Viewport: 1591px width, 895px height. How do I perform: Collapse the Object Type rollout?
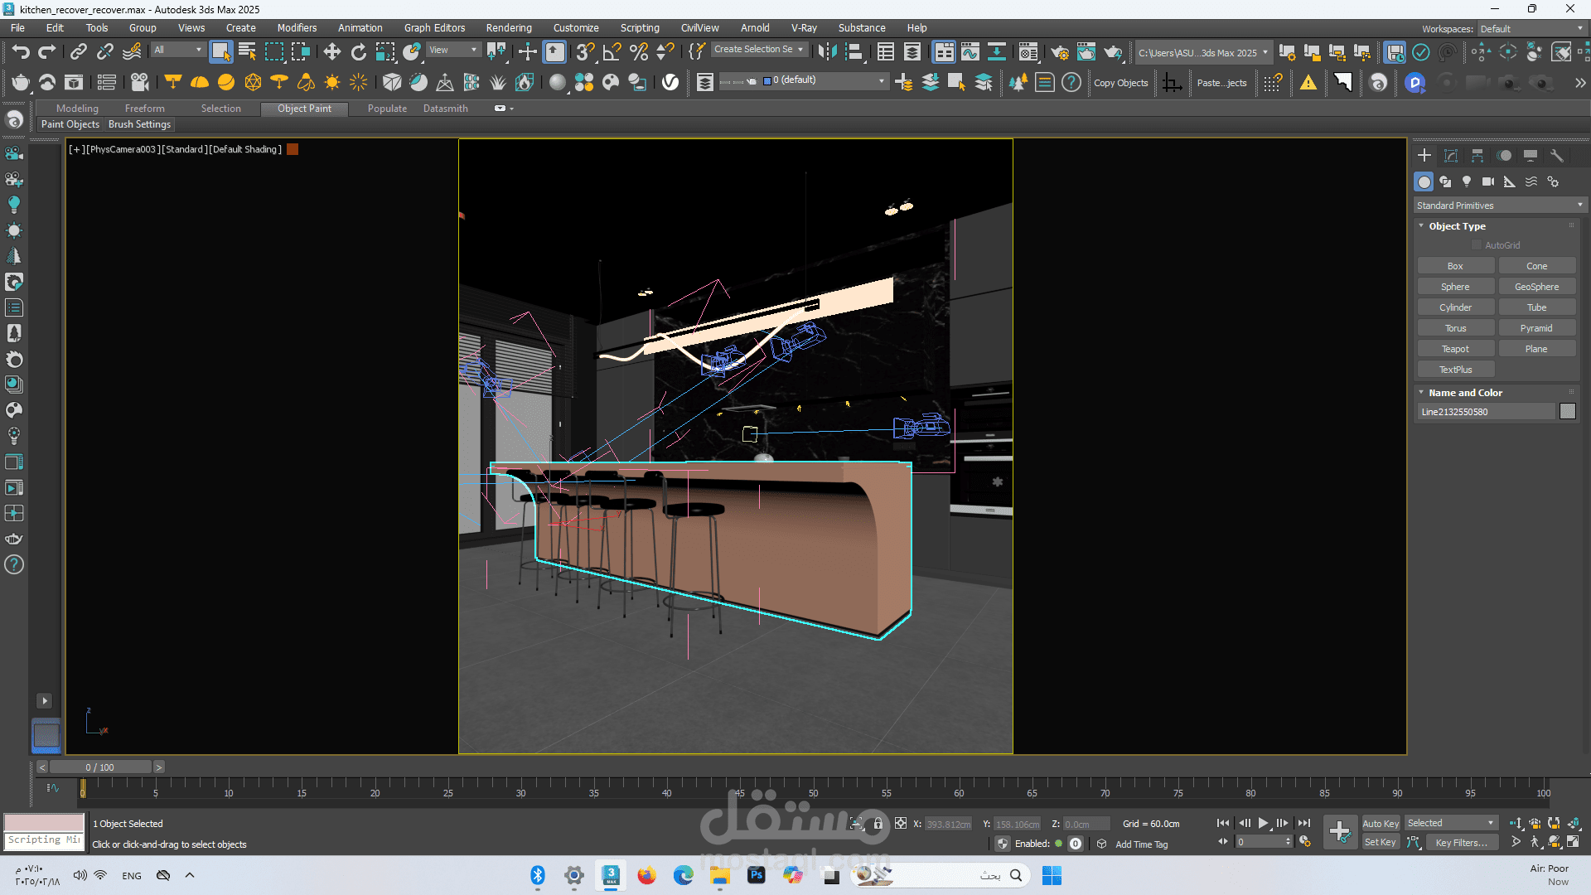[1457, 226]
